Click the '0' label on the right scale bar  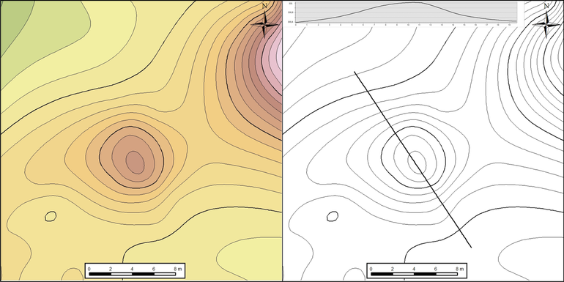pyautogui.click(x=371, y=269)
